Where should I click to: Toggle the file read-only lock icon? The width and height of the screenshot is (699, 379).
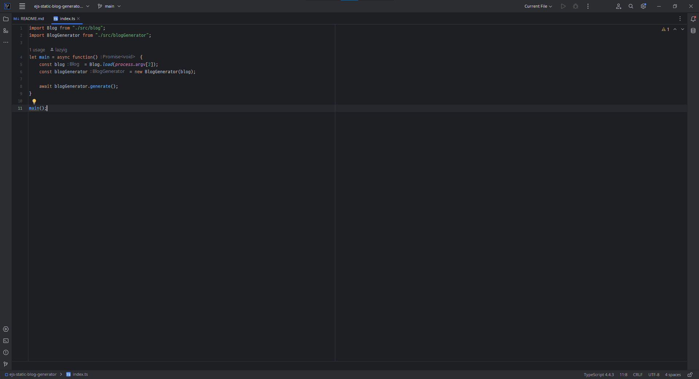tap(690, 375)
